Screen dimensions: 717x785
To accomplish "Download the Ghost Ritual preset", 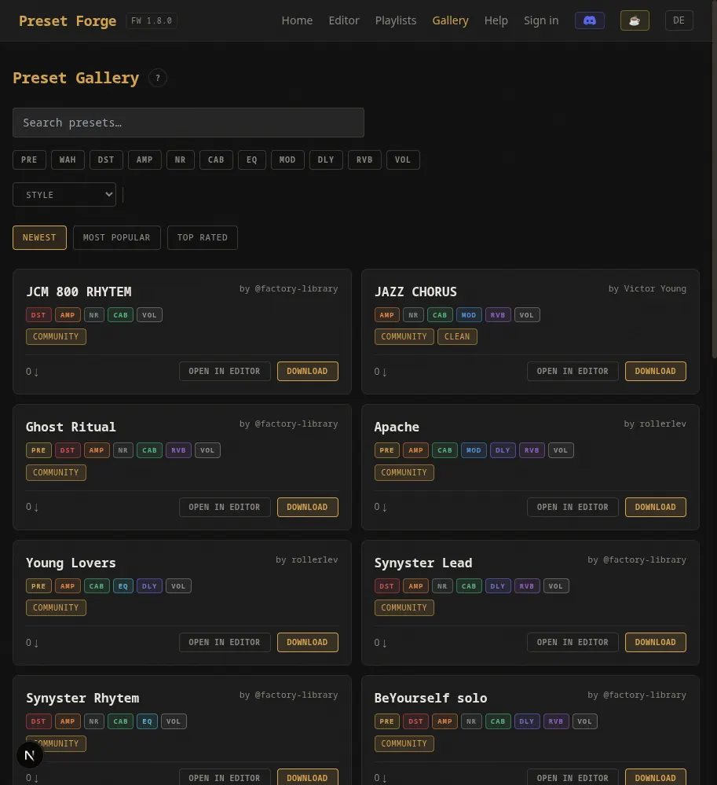I will 307,507.
